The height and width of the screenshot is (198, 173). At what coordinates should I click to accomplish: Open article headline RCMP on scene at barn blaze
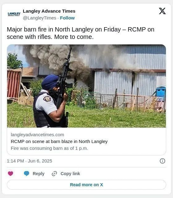click(x=59, y=141)
